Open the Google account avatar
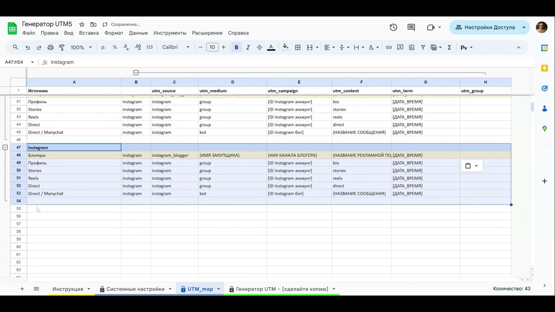The image size is (555, 312). coord(542,27)
